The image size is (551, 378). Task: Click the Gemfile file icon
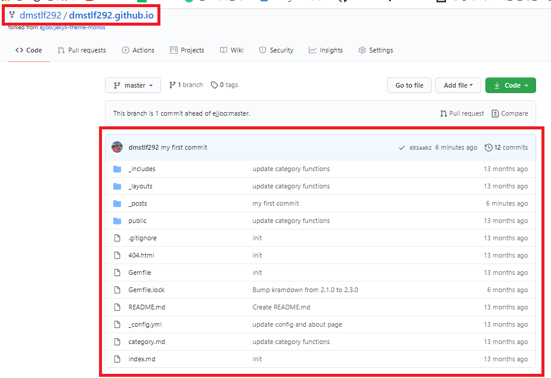coord(117,272)
